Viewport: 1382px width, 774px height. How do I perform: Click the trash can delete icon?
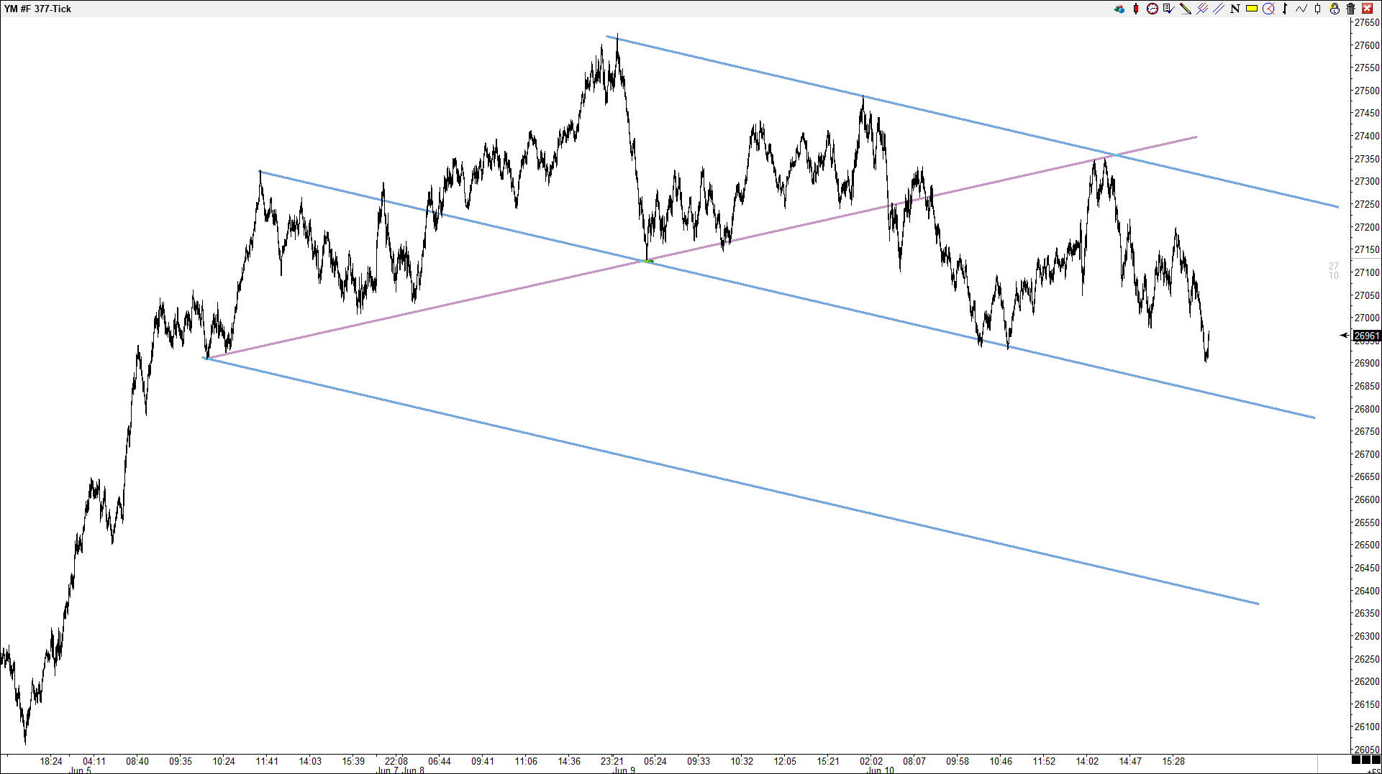pyautogui.click(x=1351, y=9)
